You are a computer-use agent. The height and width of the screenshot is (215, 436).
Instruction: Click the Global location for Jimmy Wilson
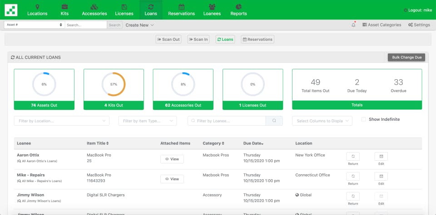point(303,195)
